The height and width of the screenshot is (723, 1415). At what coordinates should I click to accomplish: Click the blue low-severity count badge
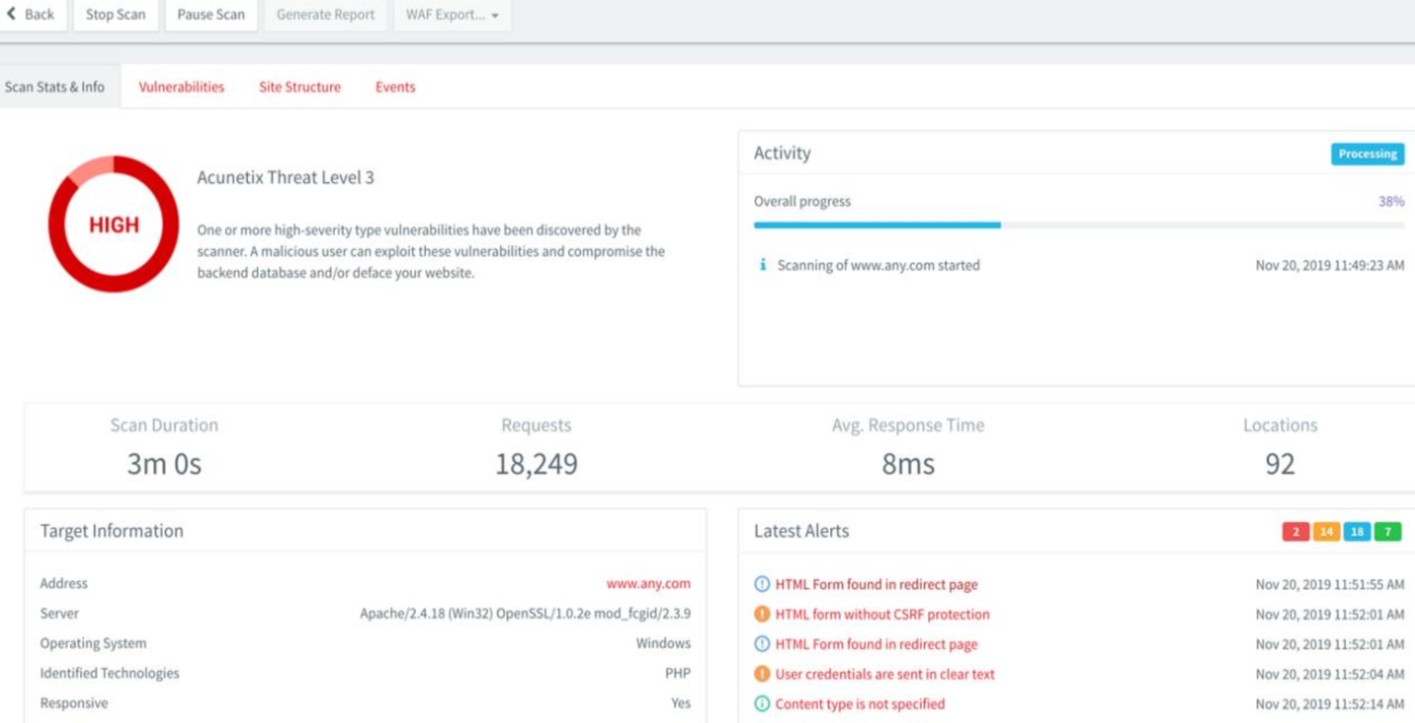[x=1357, y=532]
